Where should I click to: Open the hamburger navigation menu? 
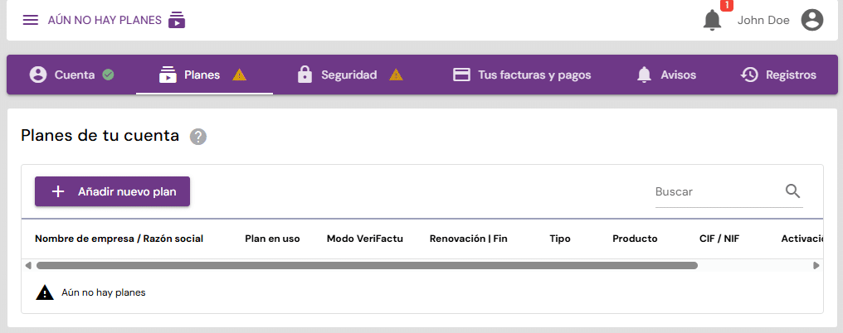click(31, 20)
